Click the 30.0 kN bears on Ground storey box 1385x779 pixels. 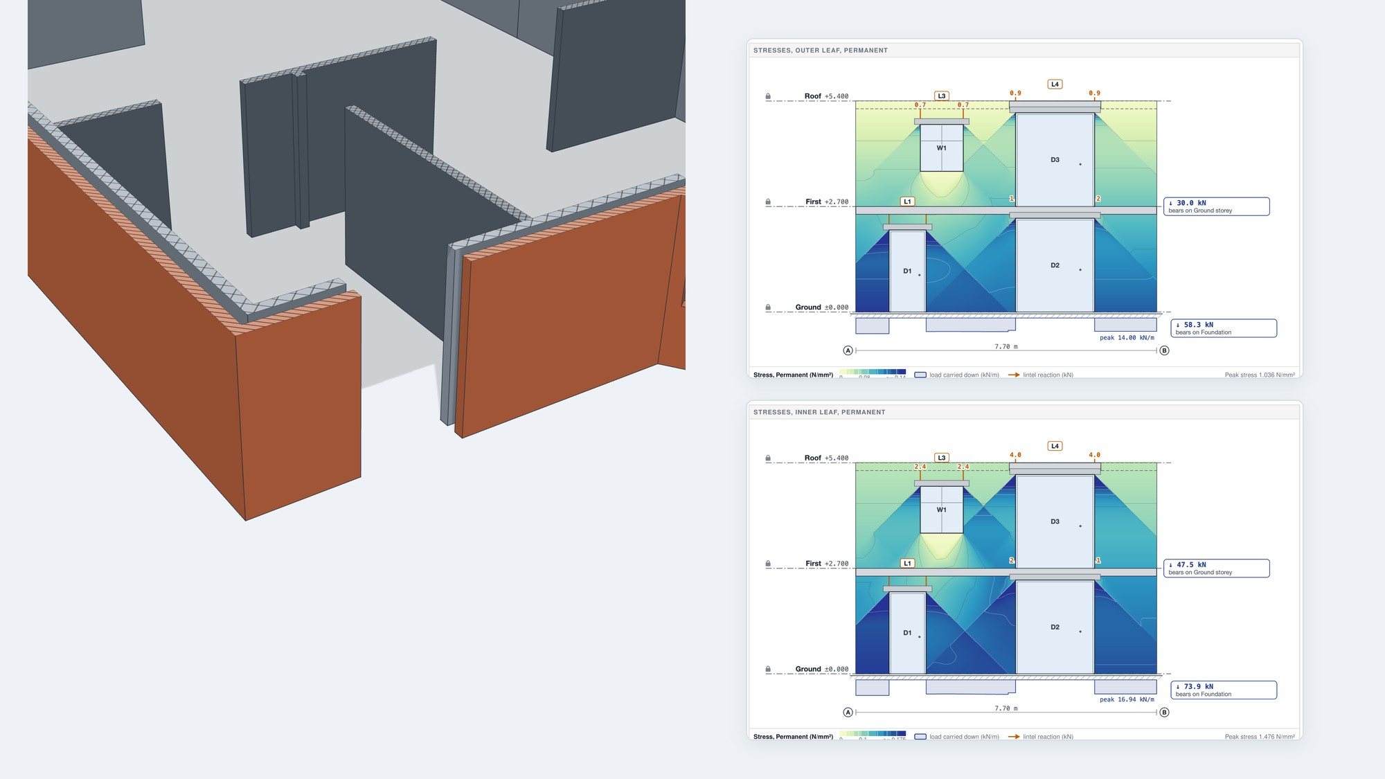(x=1216, y=206)
